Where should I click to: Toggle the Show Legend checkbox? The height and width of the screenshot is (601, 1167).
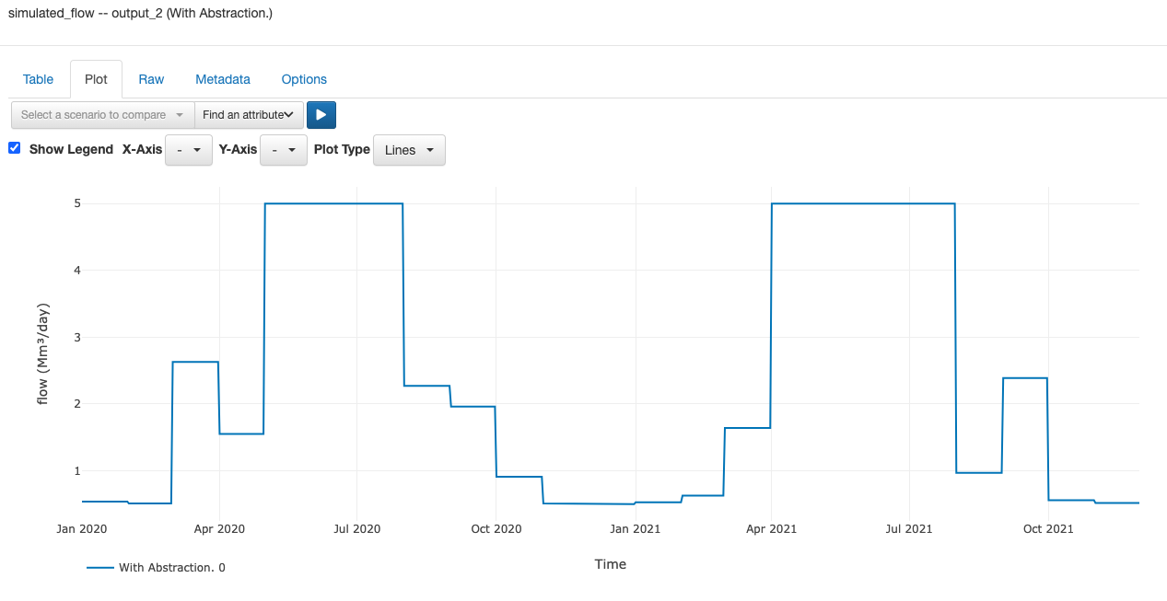(15, 148)
